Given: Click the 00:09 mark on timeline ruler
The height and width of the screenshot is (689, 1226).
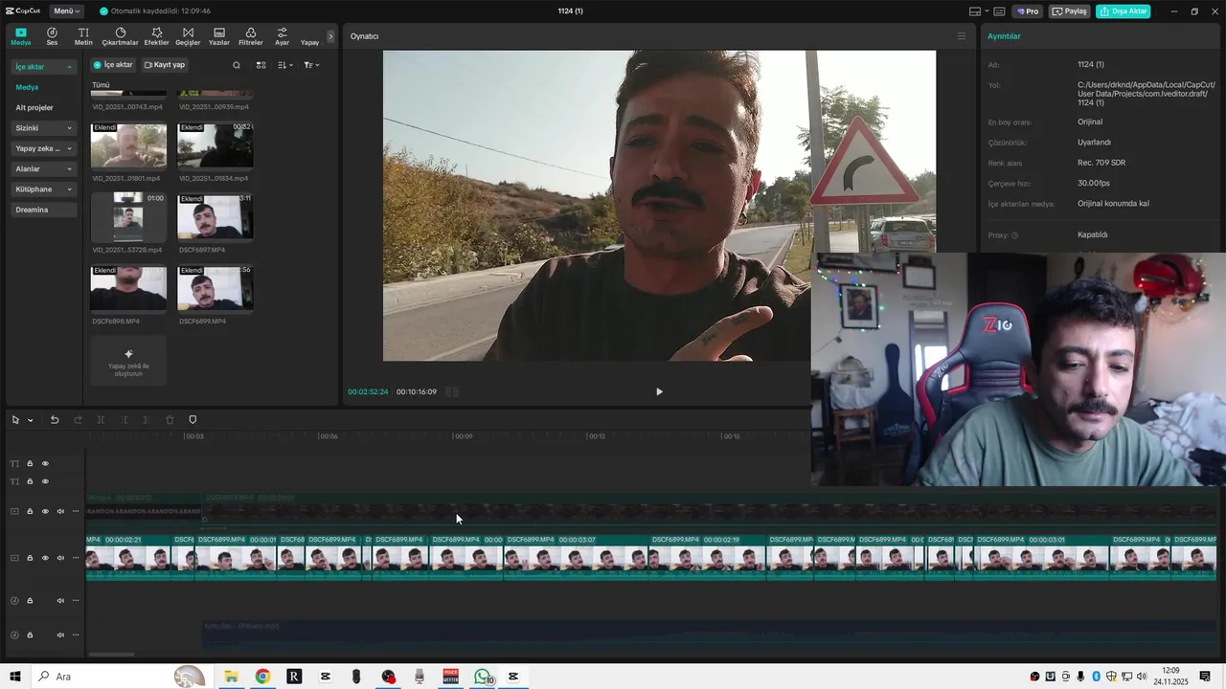Looking at the screenshot, I should 463,436.
